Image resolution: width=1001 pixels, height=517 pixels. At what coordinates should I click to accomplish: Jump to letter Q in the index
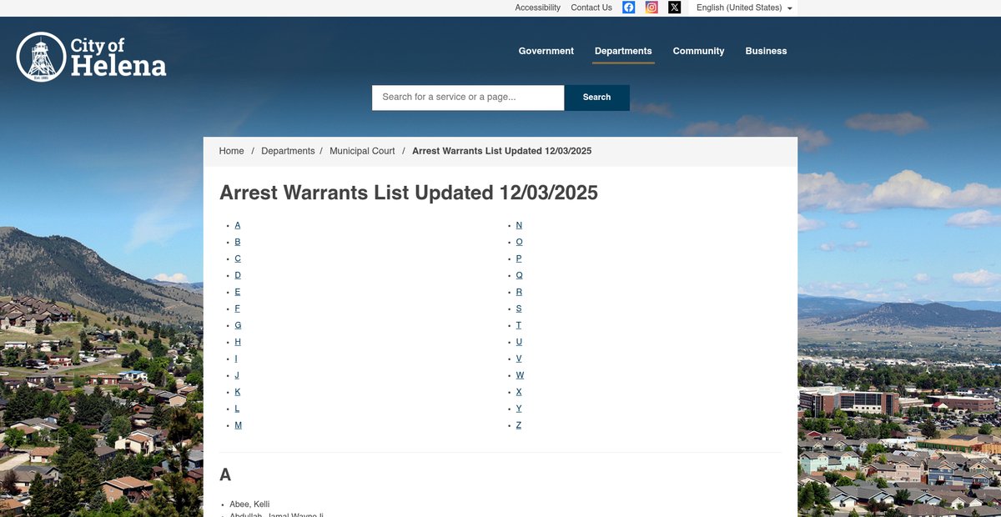coord(520,275)
